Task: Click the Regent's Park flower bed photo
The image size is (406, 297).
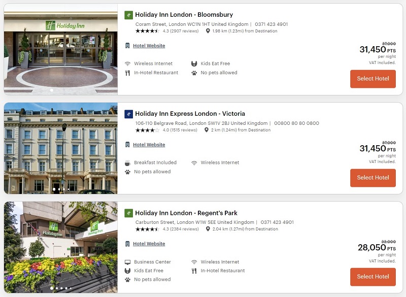Action: click(x=60, y=247)
